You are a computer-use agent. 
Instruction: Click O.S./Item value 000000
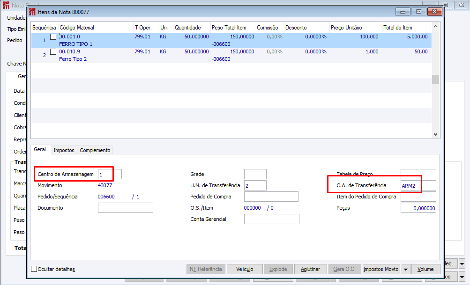pyautogui.click(x=253, y=208)
